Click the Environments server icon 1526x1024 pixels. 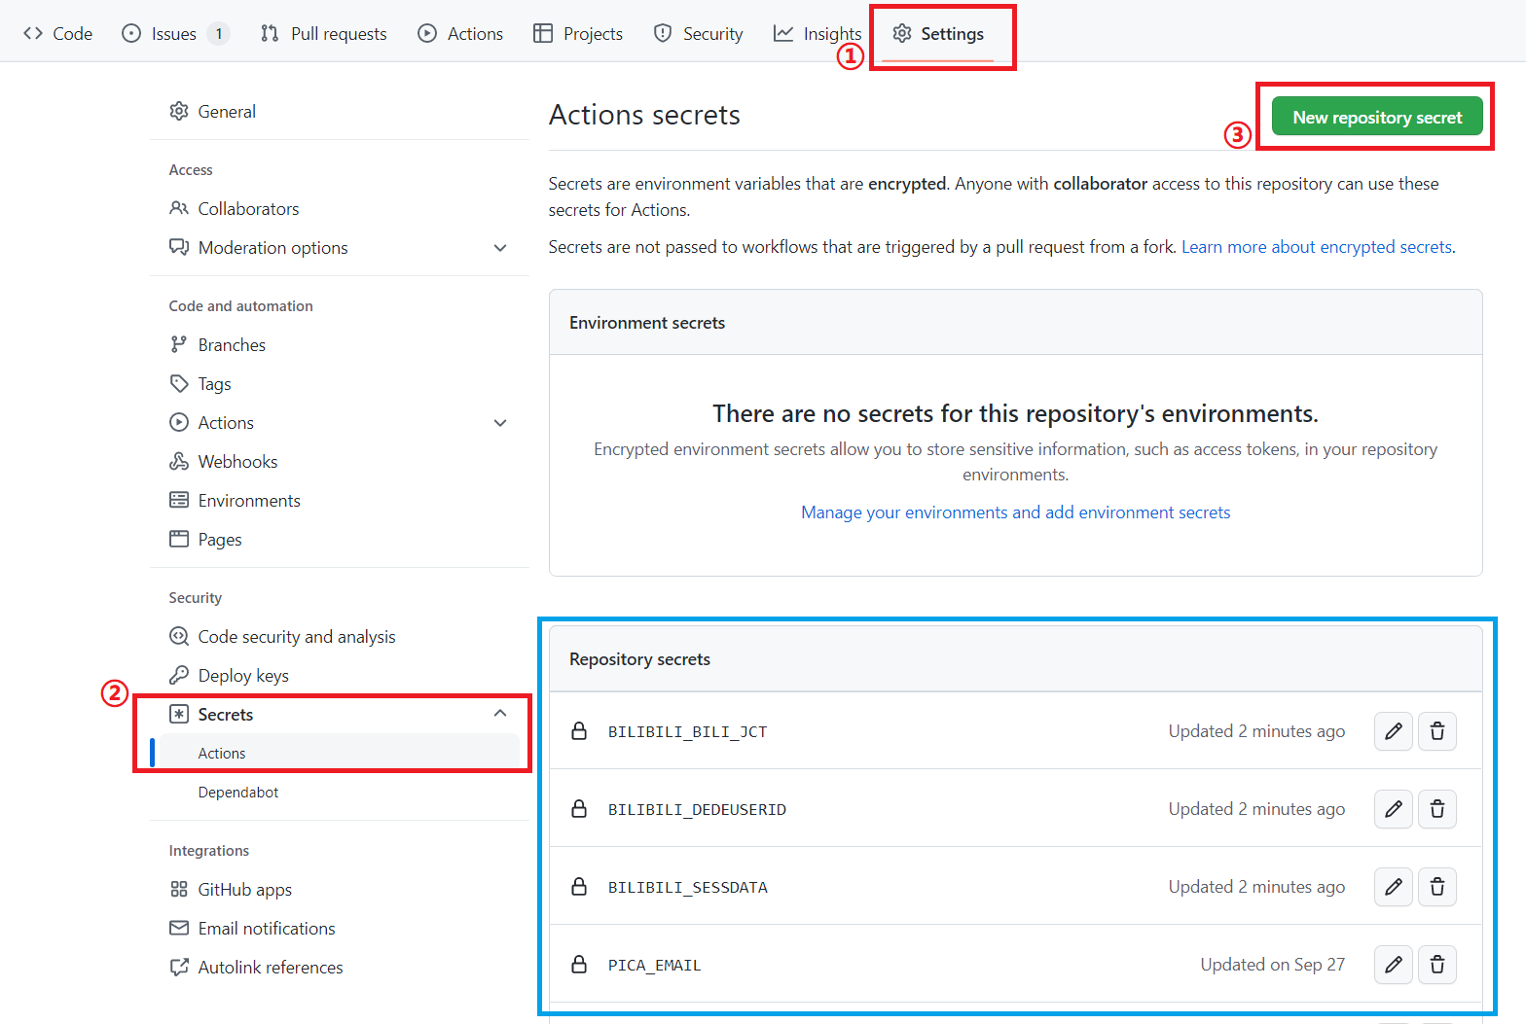pos(179,500)
